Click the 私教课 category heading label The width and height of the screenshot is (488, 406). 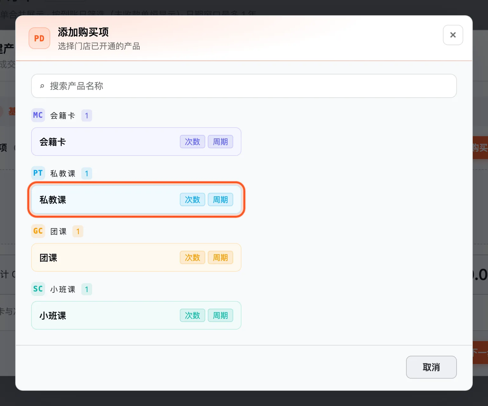tap(63, 173)
